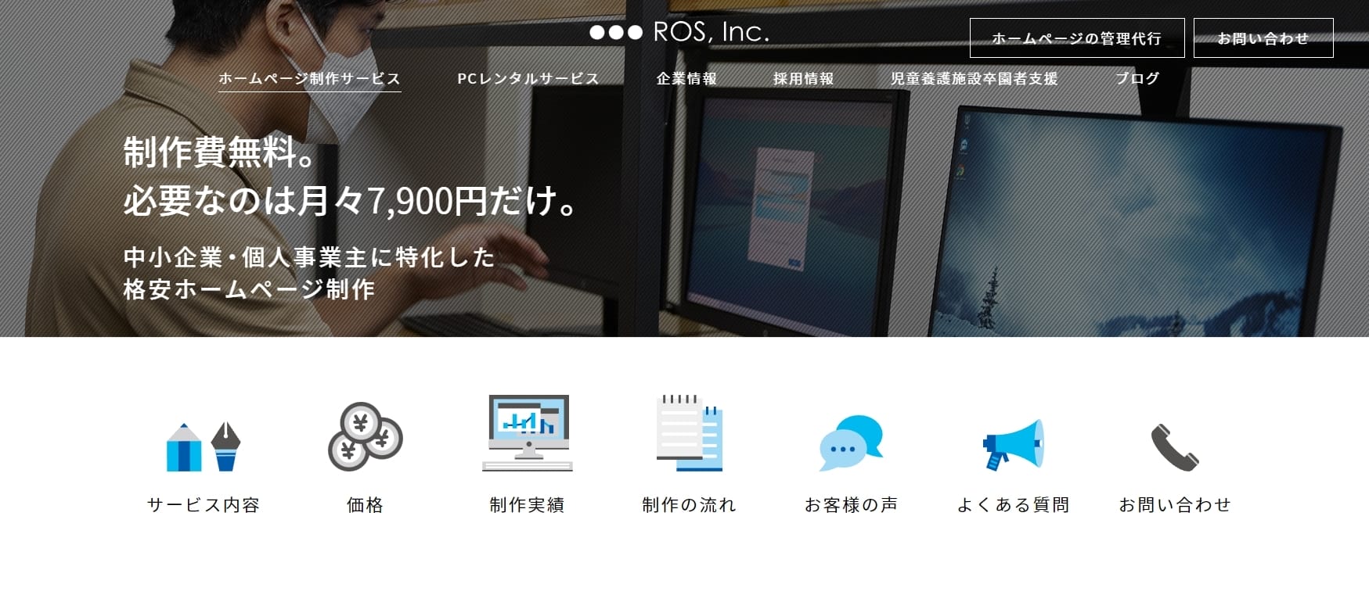1369x595 pixels.
Task: Open the monitor chart portfolio icon
Action: [527, 432]
